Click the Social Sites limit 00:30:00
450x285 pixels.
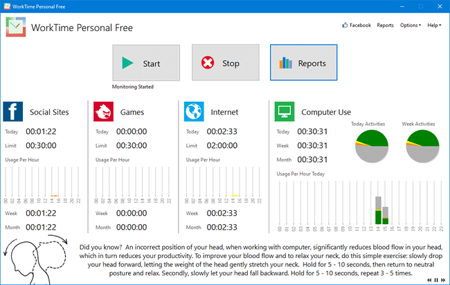pyautogui.click(x=41, y=146)
